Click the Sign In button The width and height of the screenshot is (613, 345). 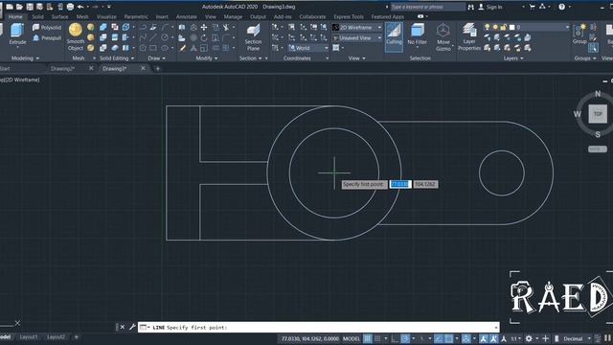490,7
